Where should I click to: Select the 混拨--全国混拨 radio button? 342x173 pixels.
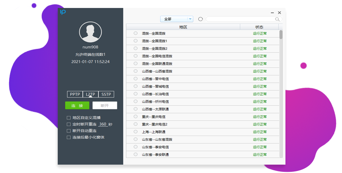136,33
